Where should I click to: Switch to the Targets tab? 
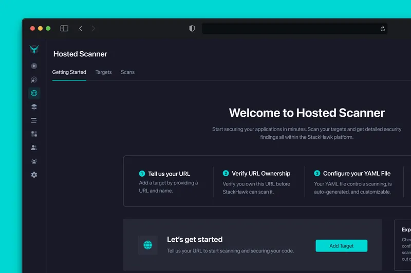104,72
